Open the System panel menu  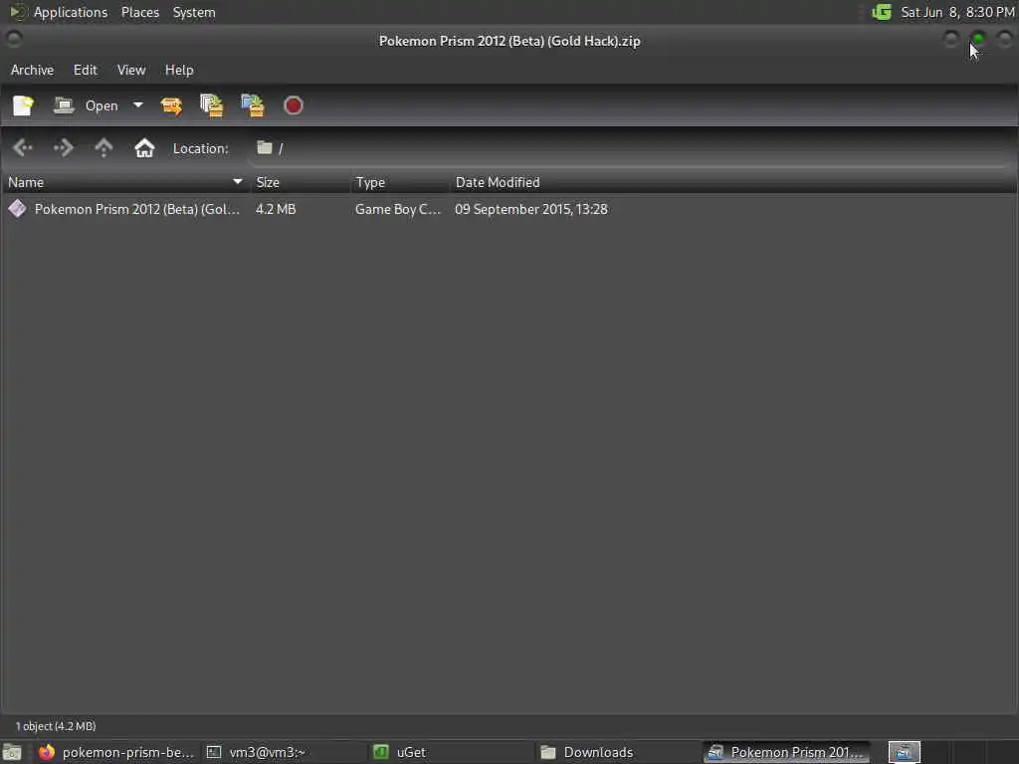tap(194, 12)
